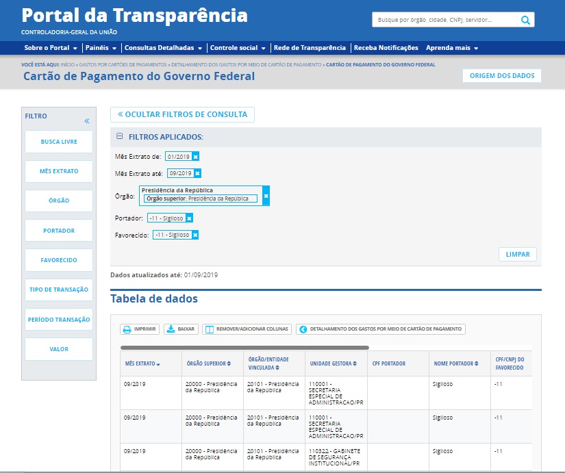Expand the Consultas Detalhadas menu
565x473 pixels.
tap(163, 48)
